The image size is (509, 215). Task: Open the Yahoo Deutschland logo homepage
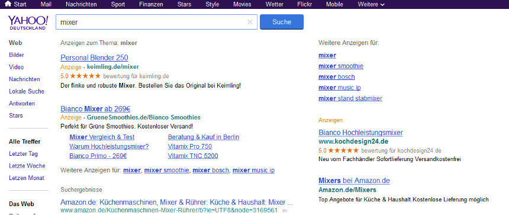point(28,23)
